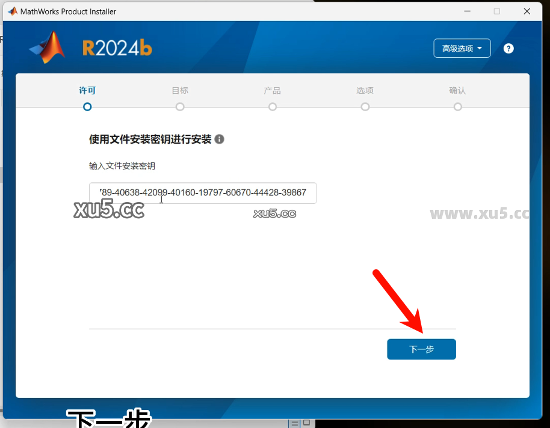Select the 选项 step indicator circle
This screenshot has width=550, height=428.
365,106
